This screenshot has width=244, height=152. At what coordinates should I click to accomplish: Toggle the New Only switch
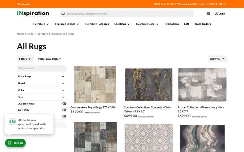point(64,110)
